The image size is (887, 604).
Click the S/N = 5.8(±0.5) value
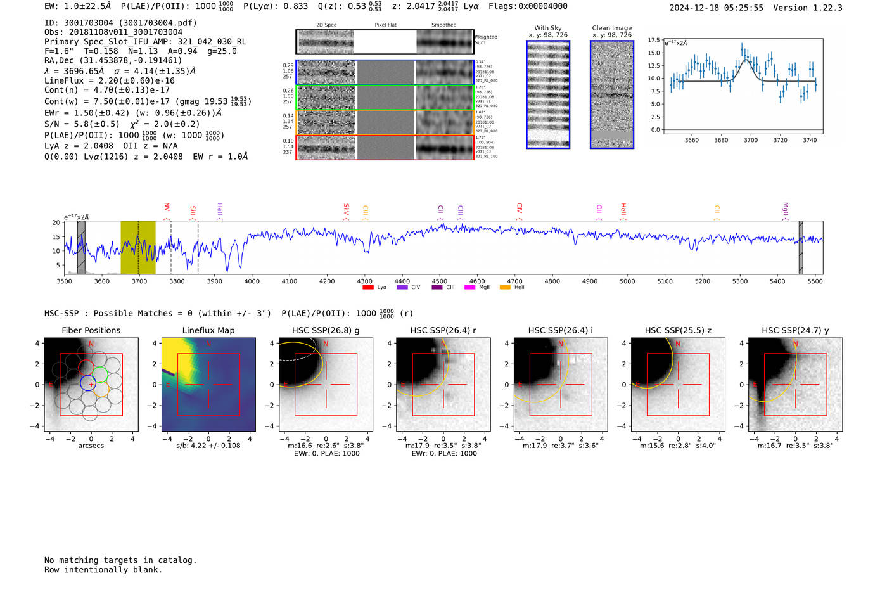(x=82, y=124)
